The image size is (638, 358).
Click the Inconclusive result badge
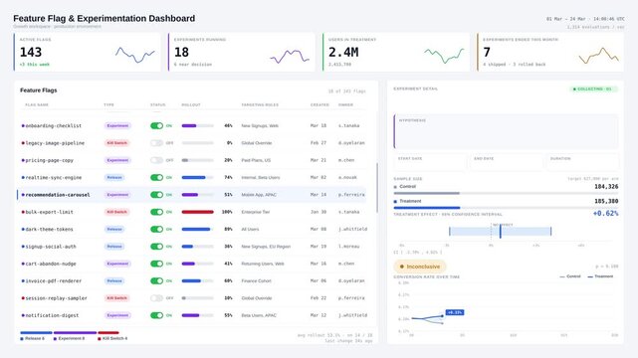[x=419, y=267]
